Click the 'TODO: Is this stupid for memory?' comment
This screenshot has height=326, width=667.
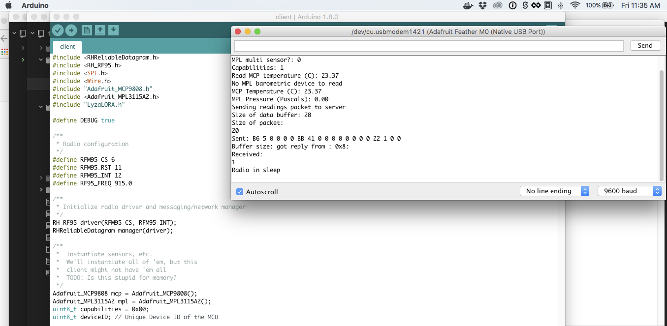click(x=121, y=278)
